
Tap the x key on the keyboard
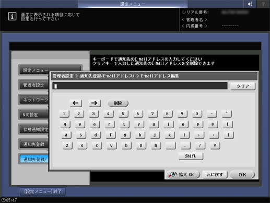pos(82,145)
